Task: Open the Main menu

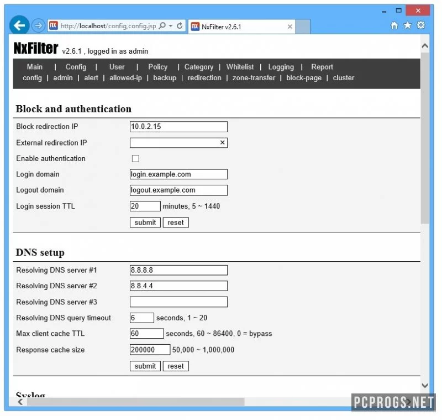Action: click(35, 67)
